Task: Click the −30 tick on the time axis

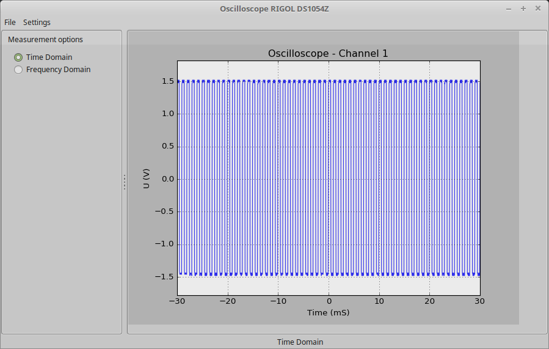Action: click(x=177, y=301)
